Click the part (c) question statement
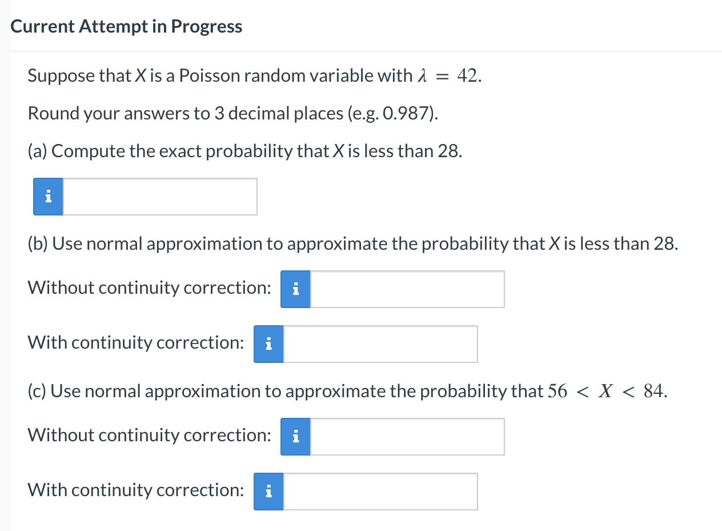Screen dimensions: 722x531 347,391
